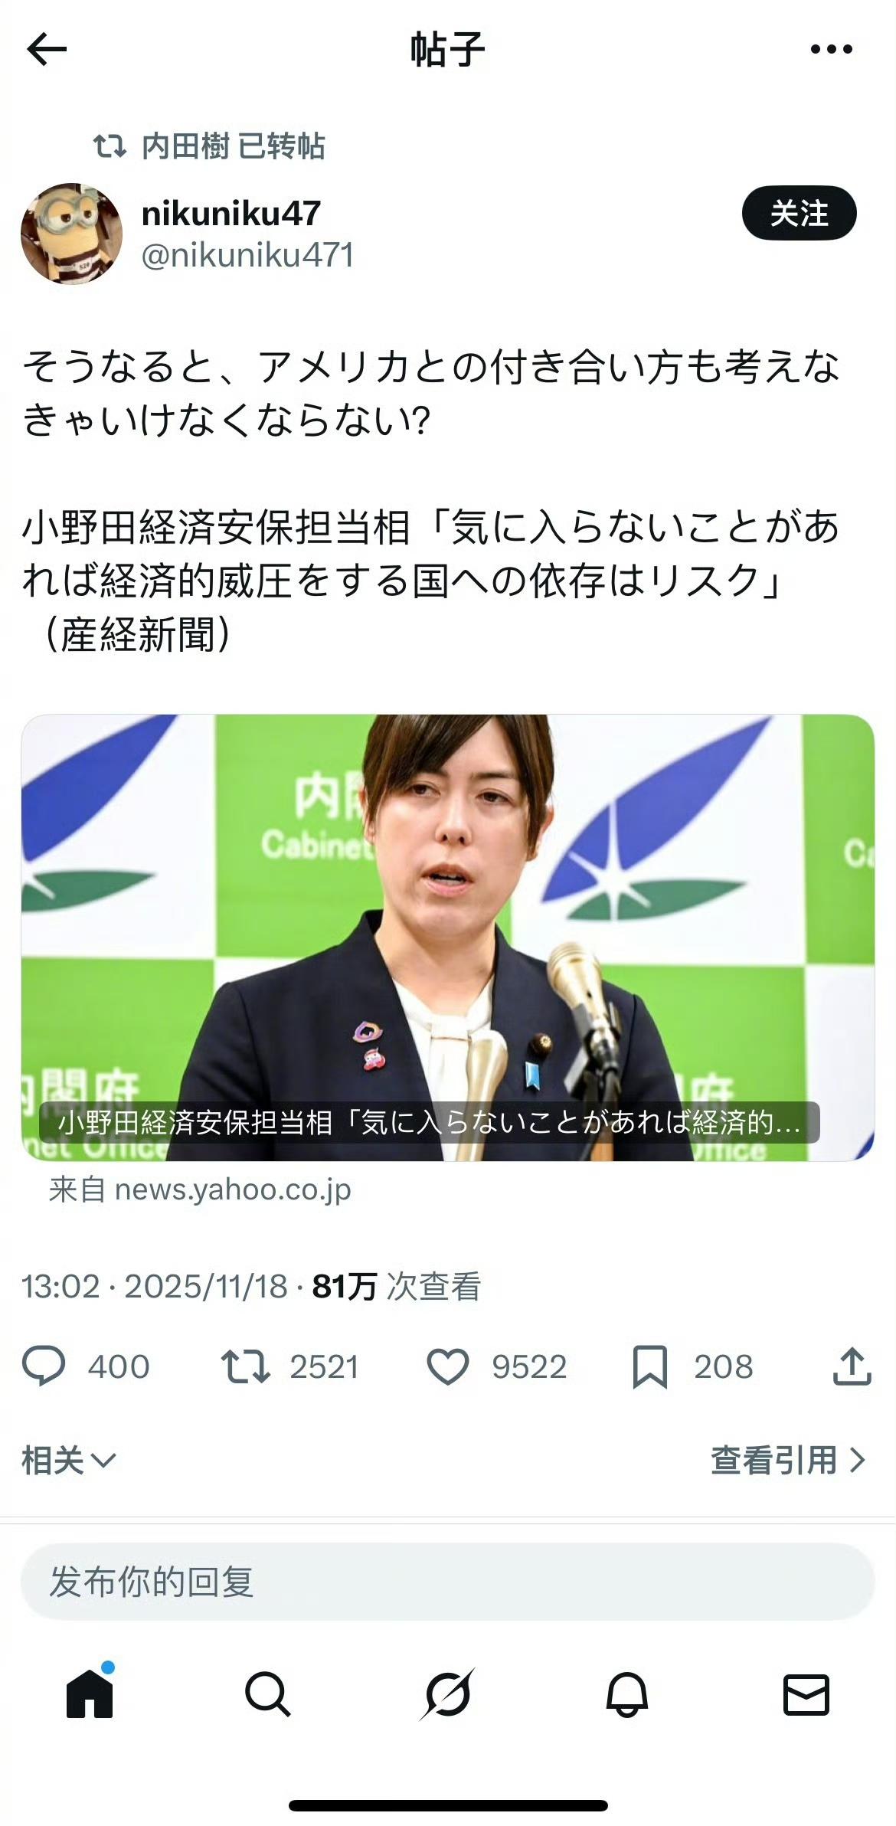
Task: Open direct messages envelope
Action: coord(806,1693)
